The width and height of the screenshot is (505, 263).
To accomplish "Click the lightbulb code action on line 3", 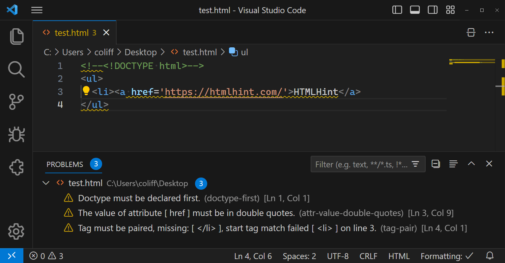I will (x=86, y=90).
